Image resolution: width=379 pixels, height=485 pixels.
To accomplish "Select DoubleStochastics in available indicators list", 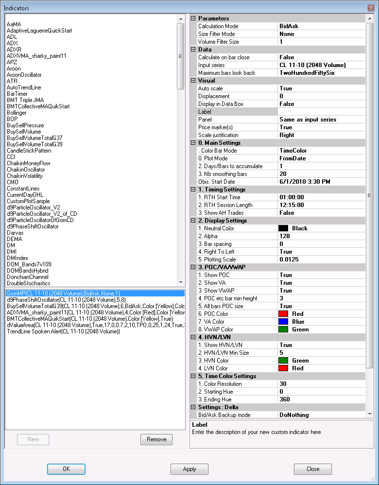I will [x=29, y=283].
